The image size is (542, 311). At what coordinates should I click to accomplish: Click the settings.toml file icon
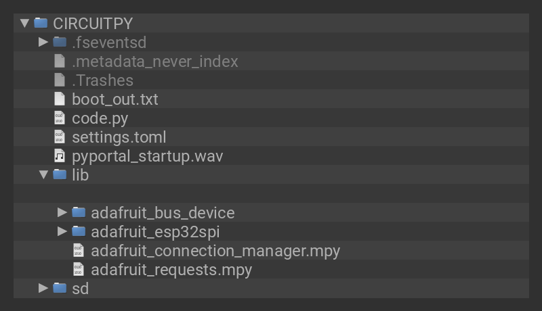tap(60, 137)
